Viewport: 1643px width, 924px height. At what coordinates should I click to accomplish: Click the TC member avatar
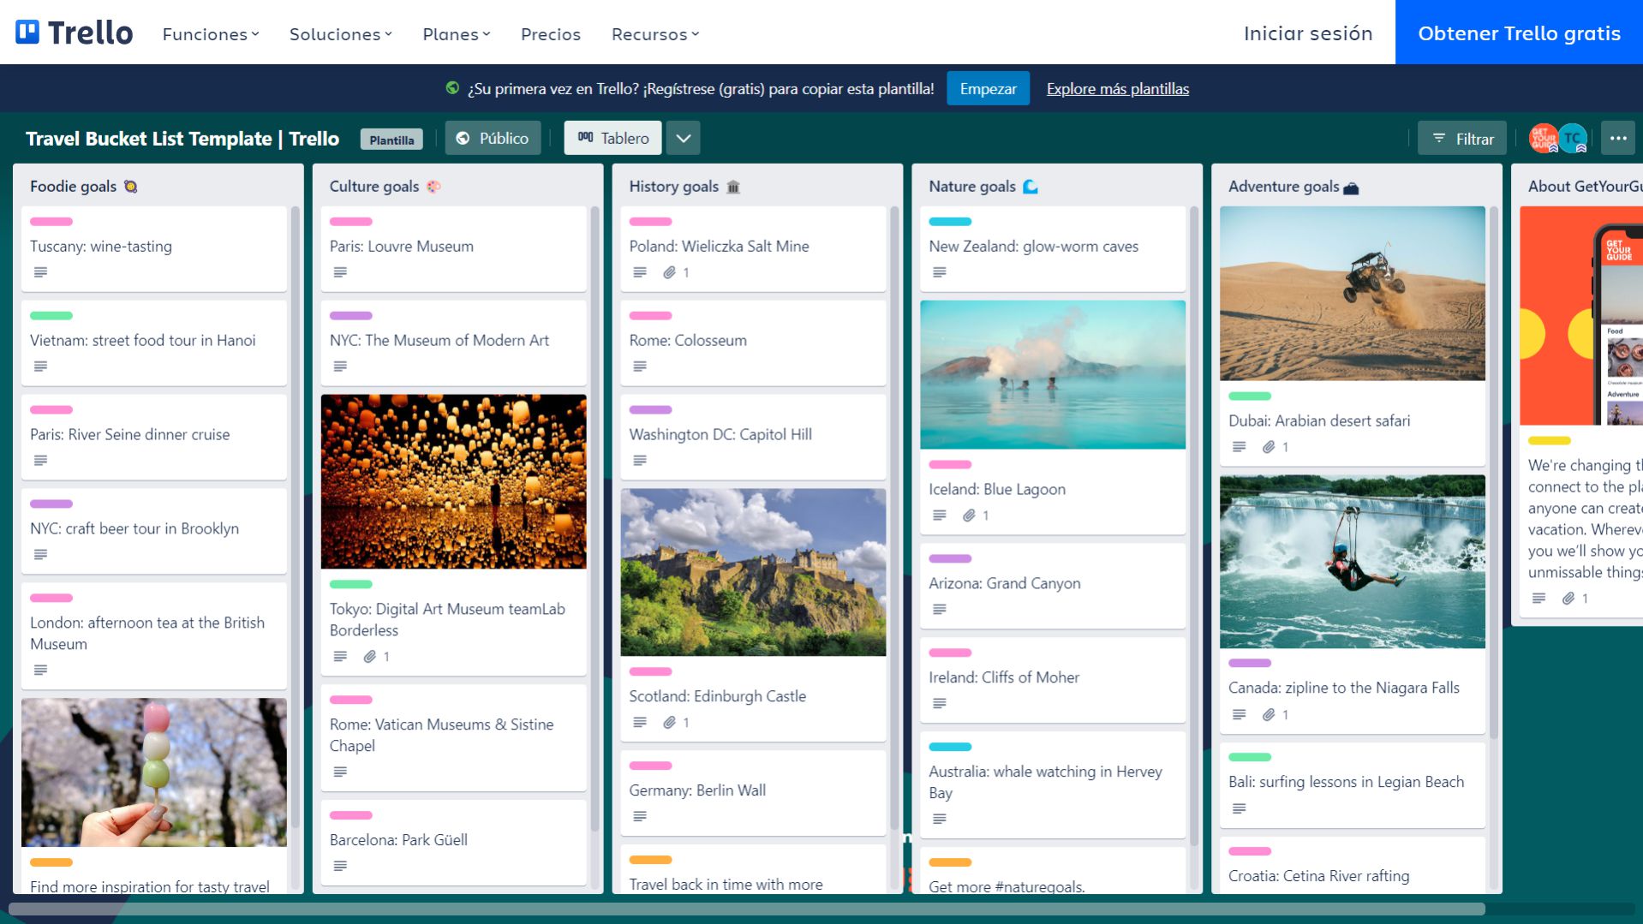pyautogui.click(x=1573, y=138)
